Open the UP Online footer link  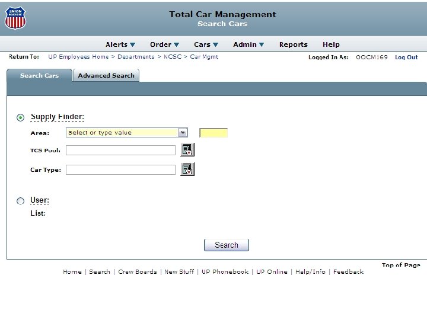[272, 271]
